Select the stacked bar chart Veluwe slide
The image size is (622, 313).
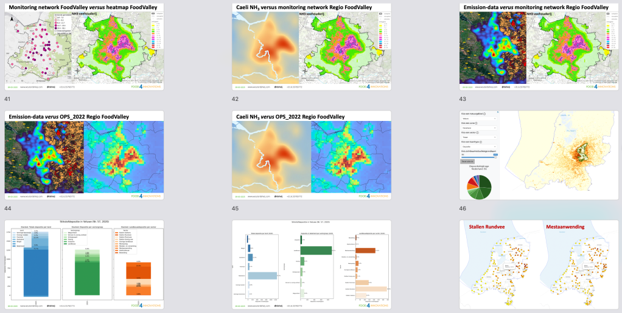click(x=83, y=264)
